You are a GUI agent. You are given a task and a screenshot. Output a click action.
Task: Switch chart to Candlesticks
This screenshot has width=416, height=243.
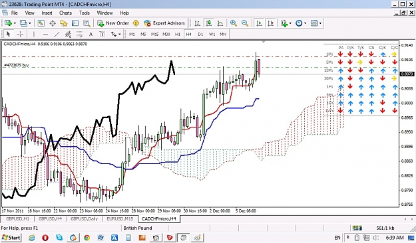[x=209, y=23]
